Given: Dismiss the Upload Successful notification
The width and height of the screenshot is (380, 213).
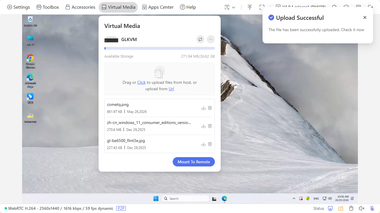Looking at the screenshot, I should point(365,17).
